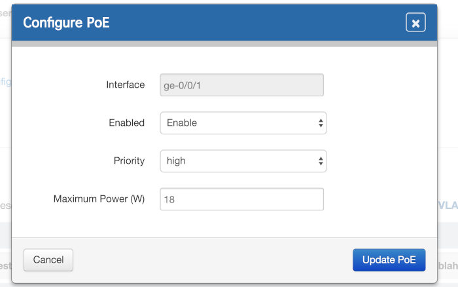Click the Update PoE button
Image resolution: width=458 pixels, height=287 pixels.
(x=389, y=259)
